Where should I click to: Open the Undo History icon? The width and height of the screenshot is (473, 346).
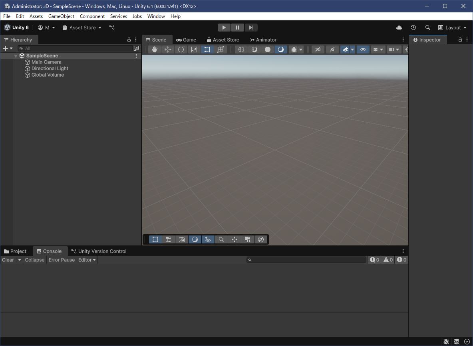(413, 28)
